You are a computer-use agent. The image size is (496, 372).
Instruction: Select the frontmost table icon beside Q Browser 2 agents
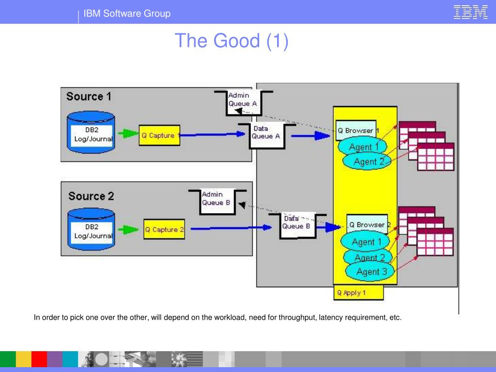(435, 242)
